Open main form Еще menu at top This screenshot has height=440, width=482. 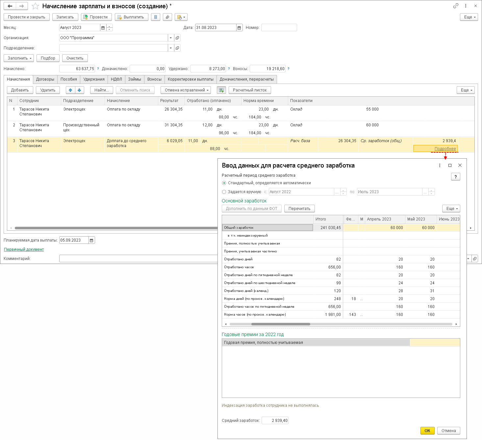(469, 17)
